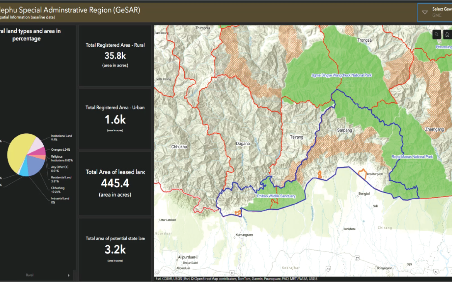Click the Phrumsing park label on map

pos(444,47)
